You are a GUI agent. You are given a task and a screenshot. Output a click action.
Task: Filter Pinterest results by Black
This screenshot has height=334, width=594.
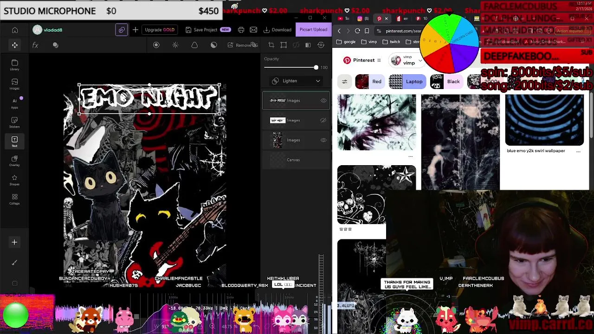446,82
